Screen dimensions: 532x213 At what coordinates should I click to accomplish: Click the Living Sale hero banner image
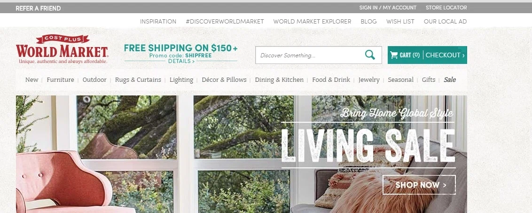(x=241, y=154)
